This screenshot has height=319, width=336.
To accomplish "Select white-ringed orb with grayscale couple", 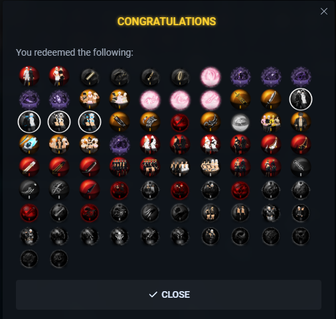I will (301, 99).
